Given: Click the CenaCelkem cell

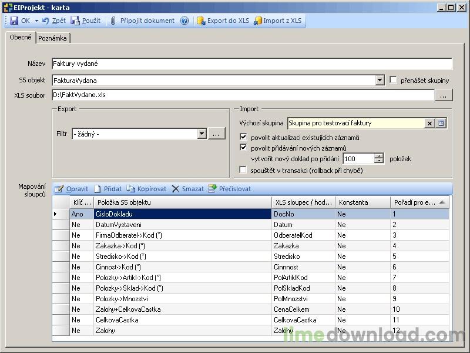Looking at the screenshot, I should coord(303,309).
